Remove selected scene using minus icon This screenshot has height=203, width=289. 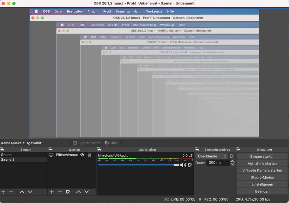(11, 192)
